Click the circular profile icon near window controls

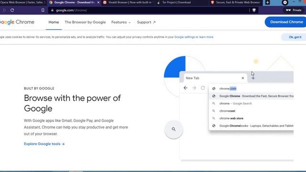coord(285,2)
